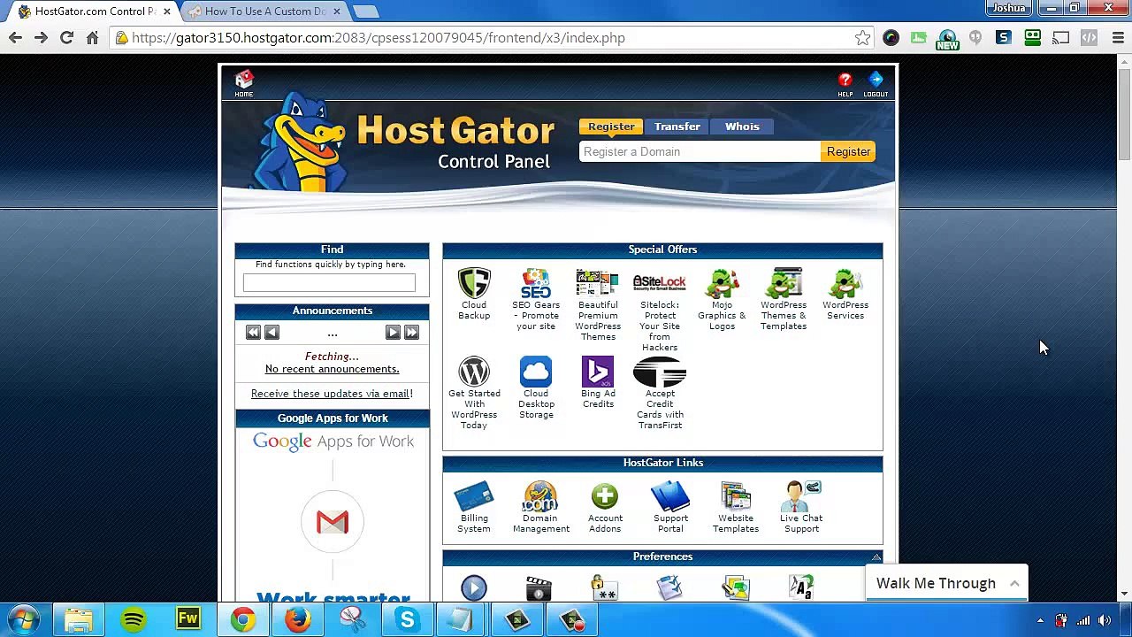This screenshot has width=1132, height=637.
Task: Open the Chrome menu
Action: (1118, 38)
